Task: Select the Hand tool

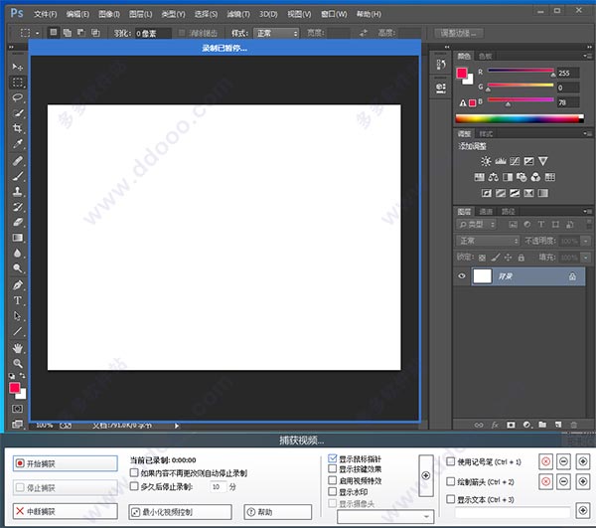Action: [17, 348]
